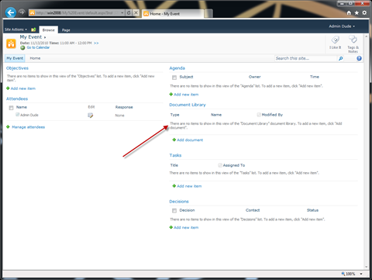Sort Decisions by Contact column
The image size is (372, 280).
coord(253,210)
